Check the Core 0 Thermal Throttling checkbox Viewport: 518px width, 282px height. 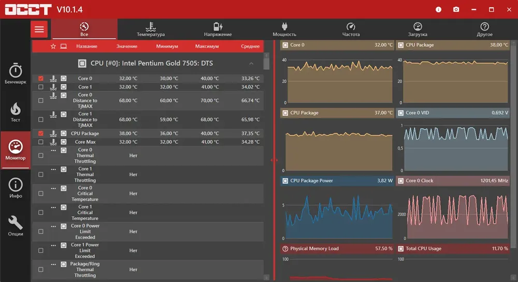pos(40,155)
